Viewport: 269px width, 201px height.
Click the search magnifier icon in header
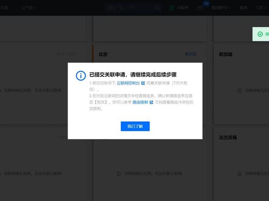point(157,8)
